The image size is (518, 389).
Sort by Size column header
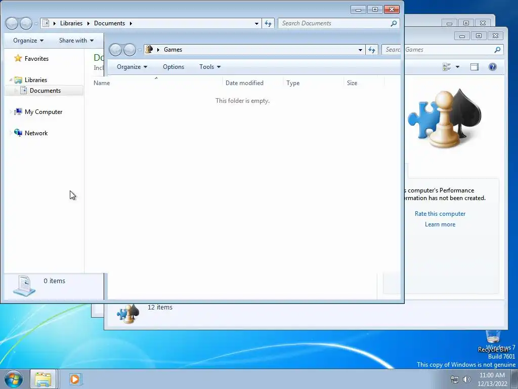(x=364, y=83)
